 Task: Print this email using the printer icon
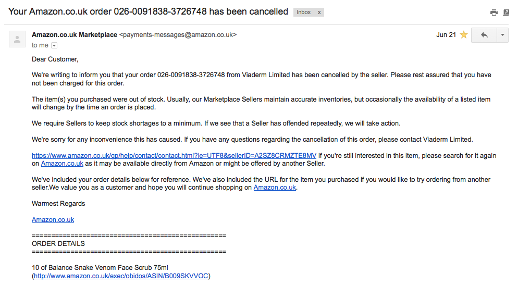494,13
